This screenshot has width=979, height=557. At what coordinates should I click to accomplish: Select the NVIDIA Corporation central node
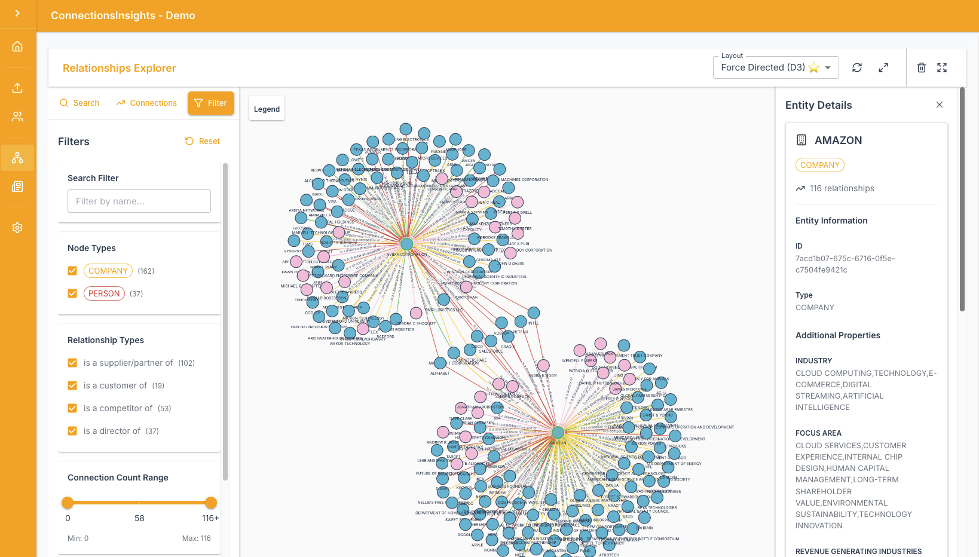coord(407,244)
